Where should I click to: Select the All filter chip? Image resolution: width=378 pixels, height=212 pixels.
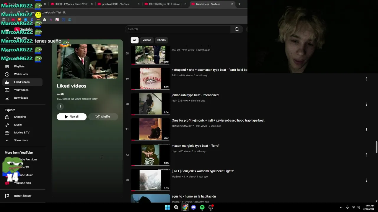[135, 40]
